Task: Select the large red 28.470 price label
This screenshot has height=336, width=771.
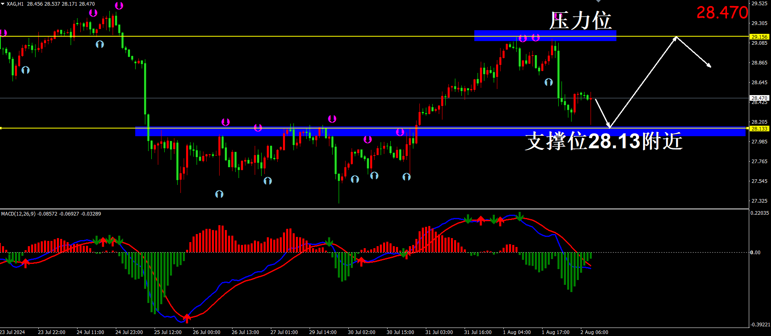Action: coord(722,12)
